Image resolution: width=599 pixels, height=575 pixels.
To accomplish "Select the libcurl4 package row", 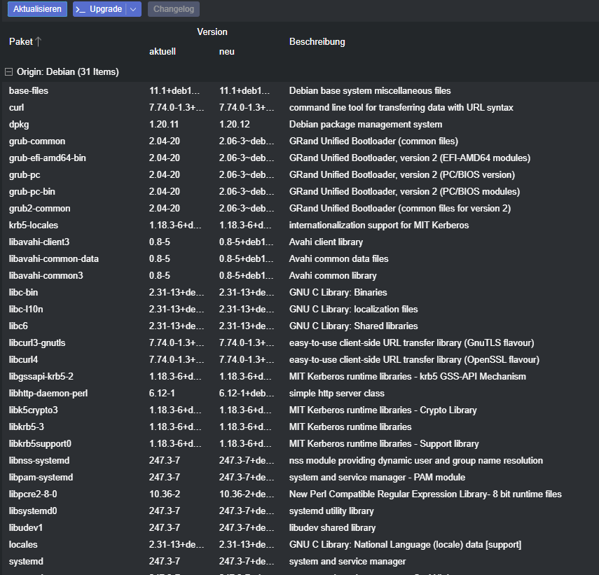I will [x=301, y=359].
